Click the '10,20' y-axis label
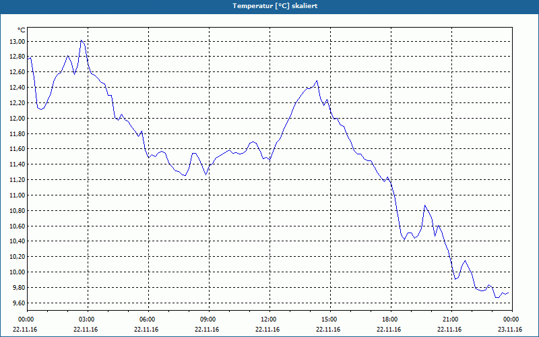This screenshot has height=337, width=539. [18, 257]
